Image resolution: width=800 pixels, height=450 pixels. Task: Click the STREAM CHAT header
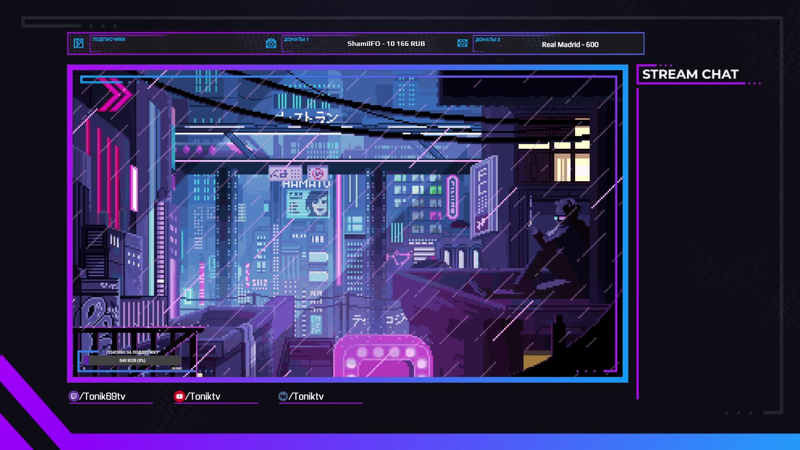(x=690, y=74)
